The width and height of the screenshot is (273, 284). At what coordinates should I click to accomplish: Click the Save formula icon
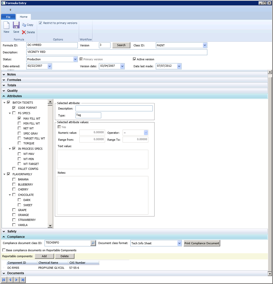[x=16, y=26]
